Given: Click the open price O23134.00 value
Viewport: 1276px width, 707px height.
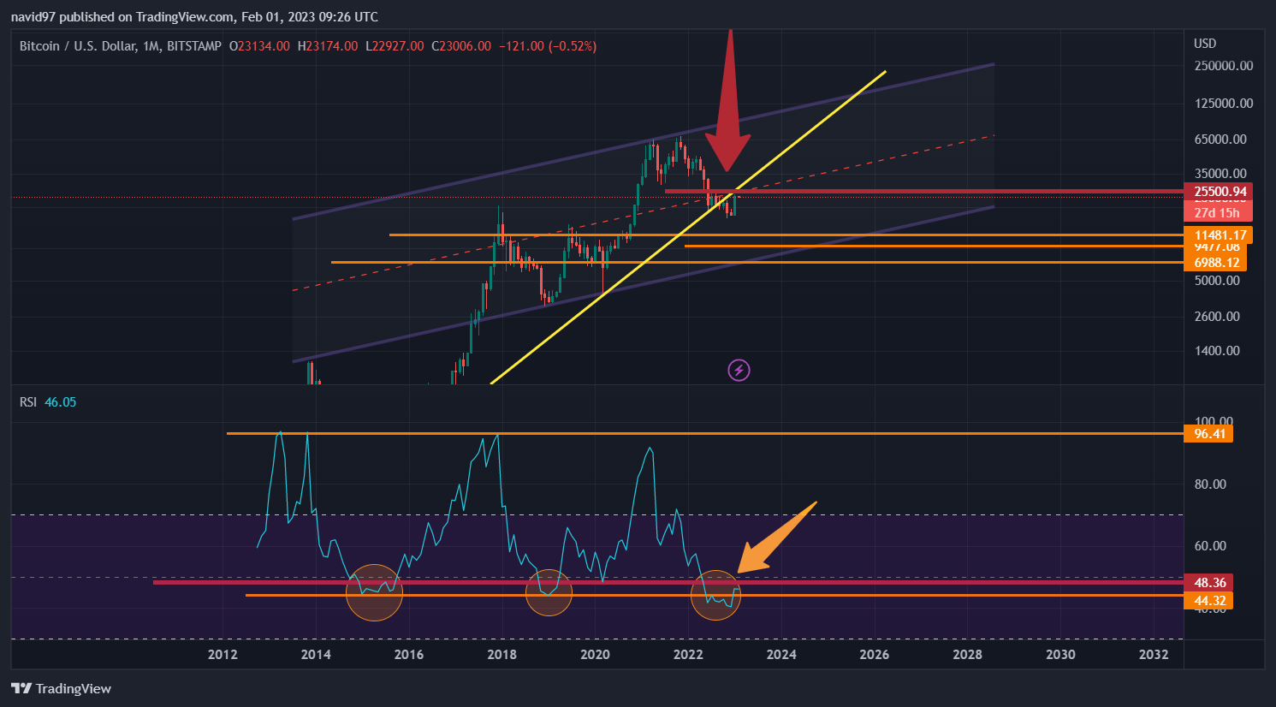Looking at the screenshot, I should point(259,46).
